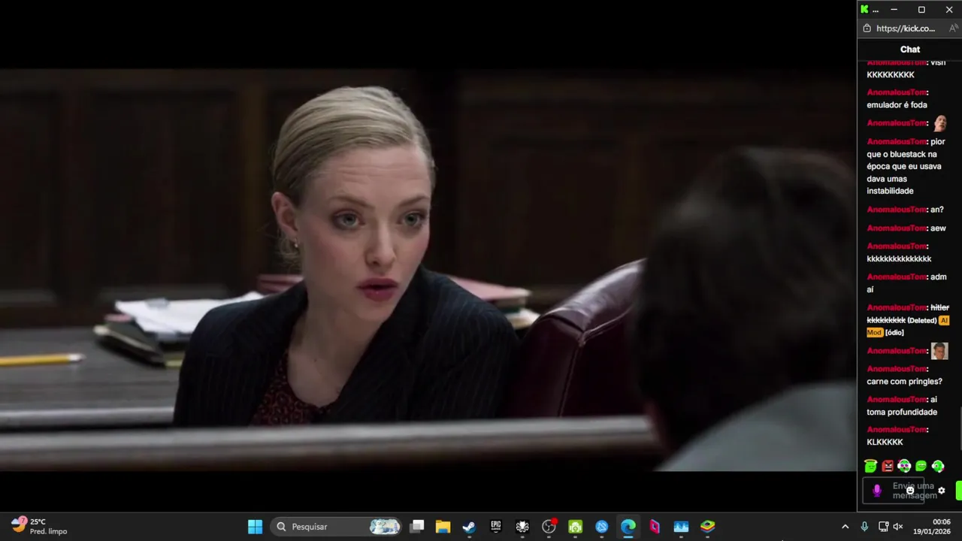Pick the rightmost green headset emote
The image size is (962, 541).
(937, 466)
